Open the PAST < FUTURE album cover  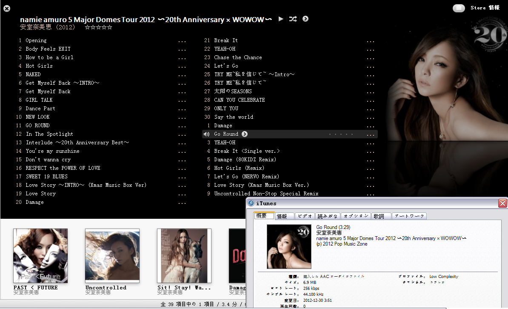(x=40, y=256)
